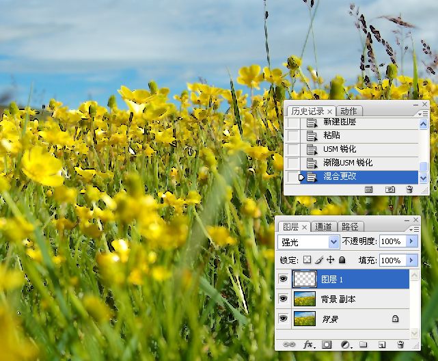Add a layer mask
The image size is (438, 361).
327,345
